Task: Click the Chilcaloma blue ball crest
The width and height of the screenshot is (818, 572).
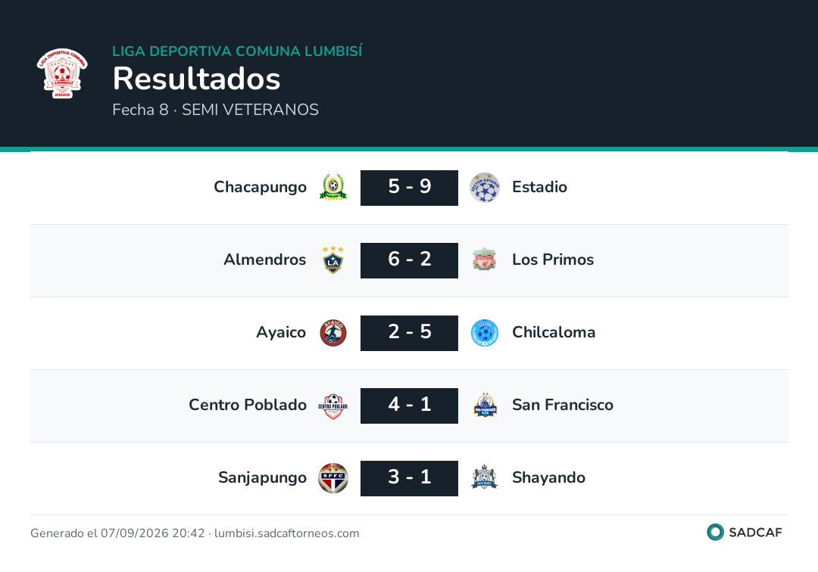Action: (485, 333)
